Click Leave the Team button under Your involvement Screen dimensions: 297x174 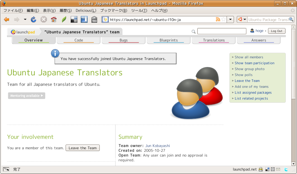coord(82,148)
